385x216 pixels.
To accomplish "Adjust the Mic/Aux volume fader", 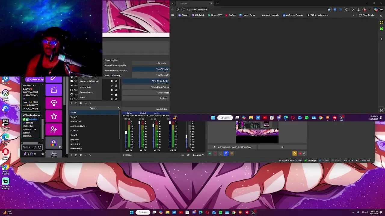I will [139, 122].
